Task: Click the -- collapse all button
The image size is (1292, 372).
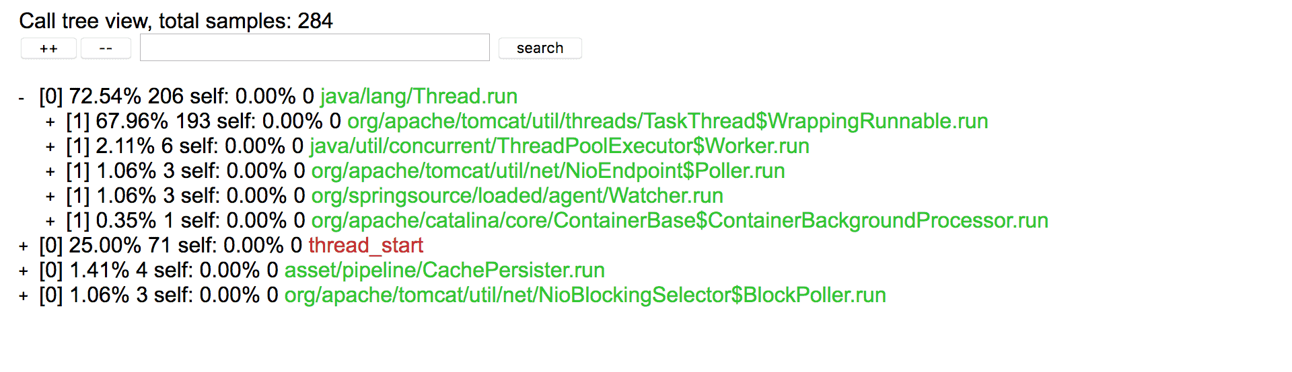Action: 106,48
